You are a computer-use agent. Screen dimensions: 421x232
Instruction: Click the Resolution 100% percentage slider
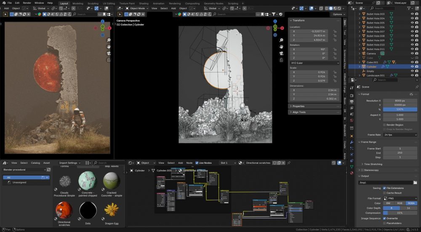click(400, 109)
